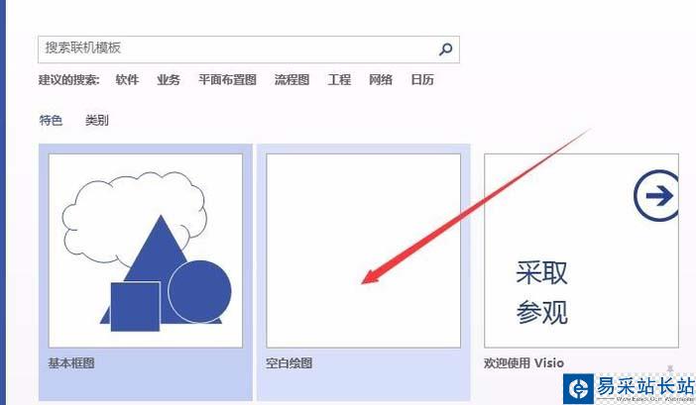Click the circled right-arrow tour icon
This screenshot has width=696, height=405.
[656, 195]
